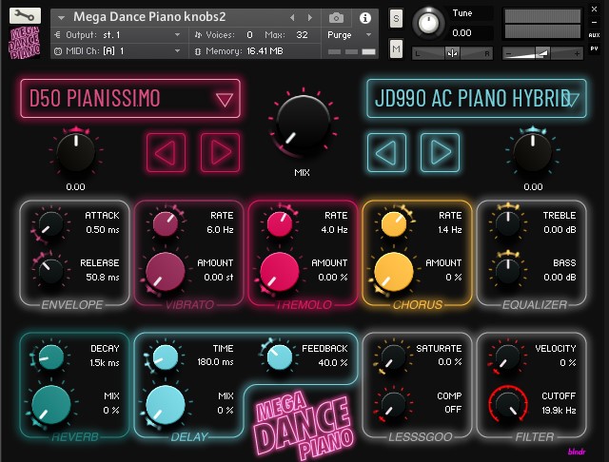Click the Delay time value 180.0 ms
The image size is (609, 462).
point(216,362)
